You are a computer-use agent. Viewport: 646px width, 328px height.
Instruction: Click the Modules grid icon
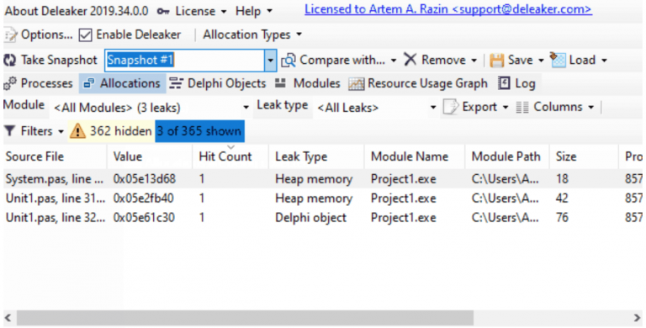(281, 83)
